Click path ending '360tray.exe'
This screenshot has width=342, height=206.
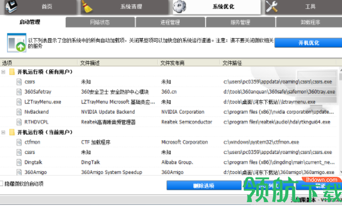pyautogui.click(x=279, y=92)
